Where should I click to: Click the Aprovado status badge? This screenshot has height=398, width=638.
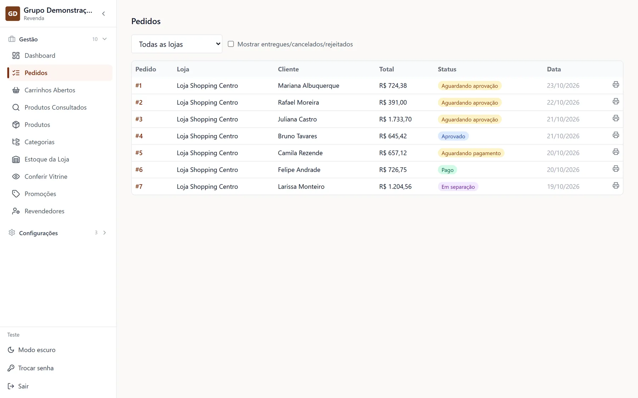pos(453,136)
